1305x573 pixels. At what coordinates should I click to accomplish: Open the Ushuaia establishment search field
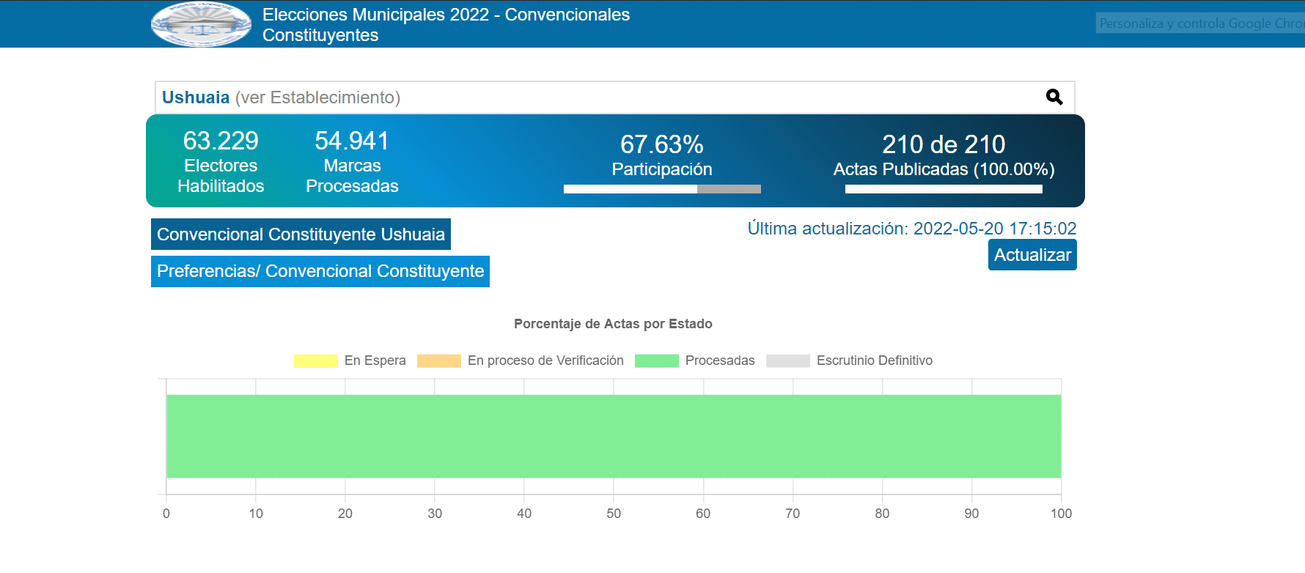[614, 97]
